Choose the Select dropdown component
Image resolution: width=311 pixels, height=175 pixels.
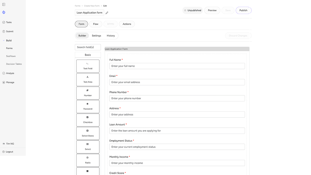pyautogui.click(x=88, y=147)
